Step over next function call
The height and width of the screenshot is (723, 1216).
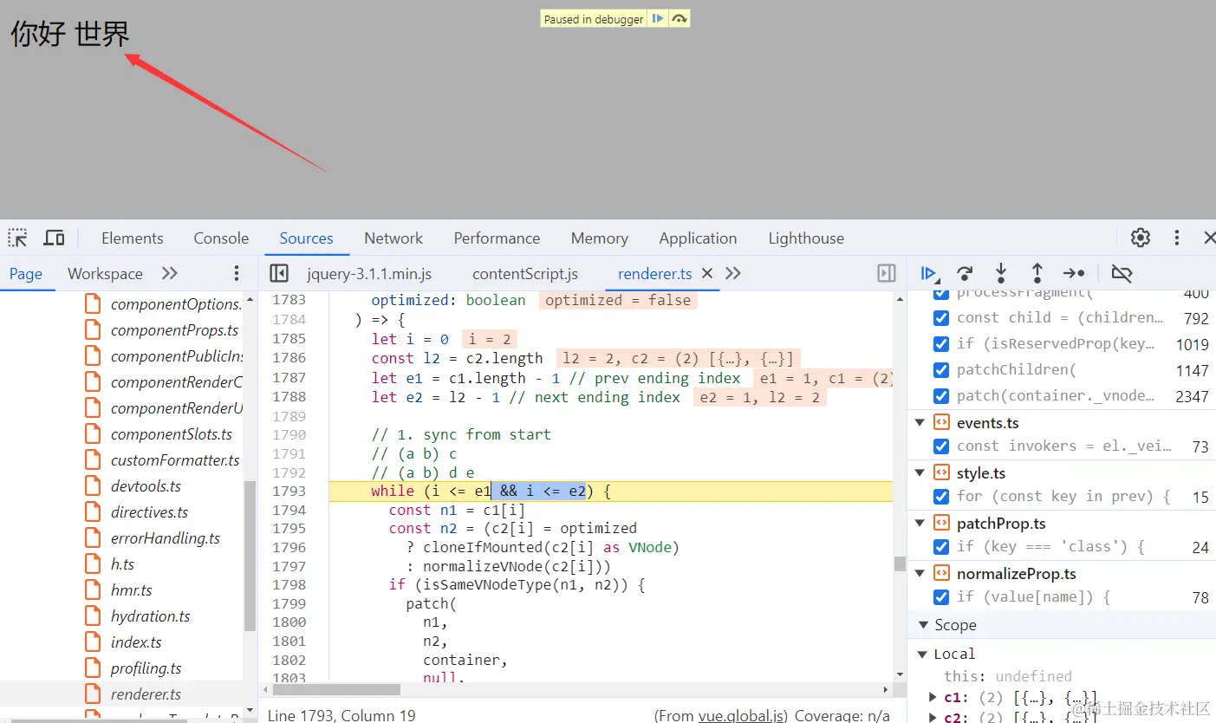[x=965, y=273]
